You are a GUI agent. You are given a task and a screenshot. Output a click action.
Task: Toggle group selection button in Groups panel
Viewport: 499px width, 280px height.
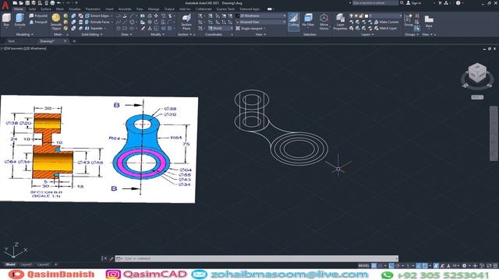(417, 28)
